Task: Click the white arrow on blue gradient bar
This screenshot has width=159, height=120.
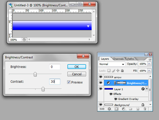Action: [88, 26]
